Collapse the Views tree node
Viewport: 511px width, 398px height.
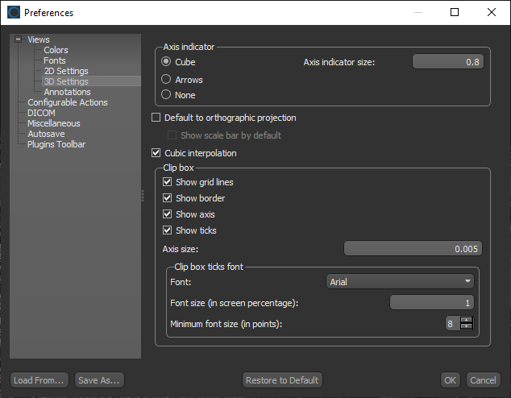[18, 39]
